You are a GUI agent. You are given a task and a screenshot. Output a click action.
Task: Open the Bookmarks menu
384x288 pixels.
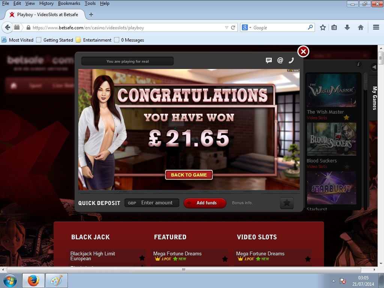(x=69, y=3)
